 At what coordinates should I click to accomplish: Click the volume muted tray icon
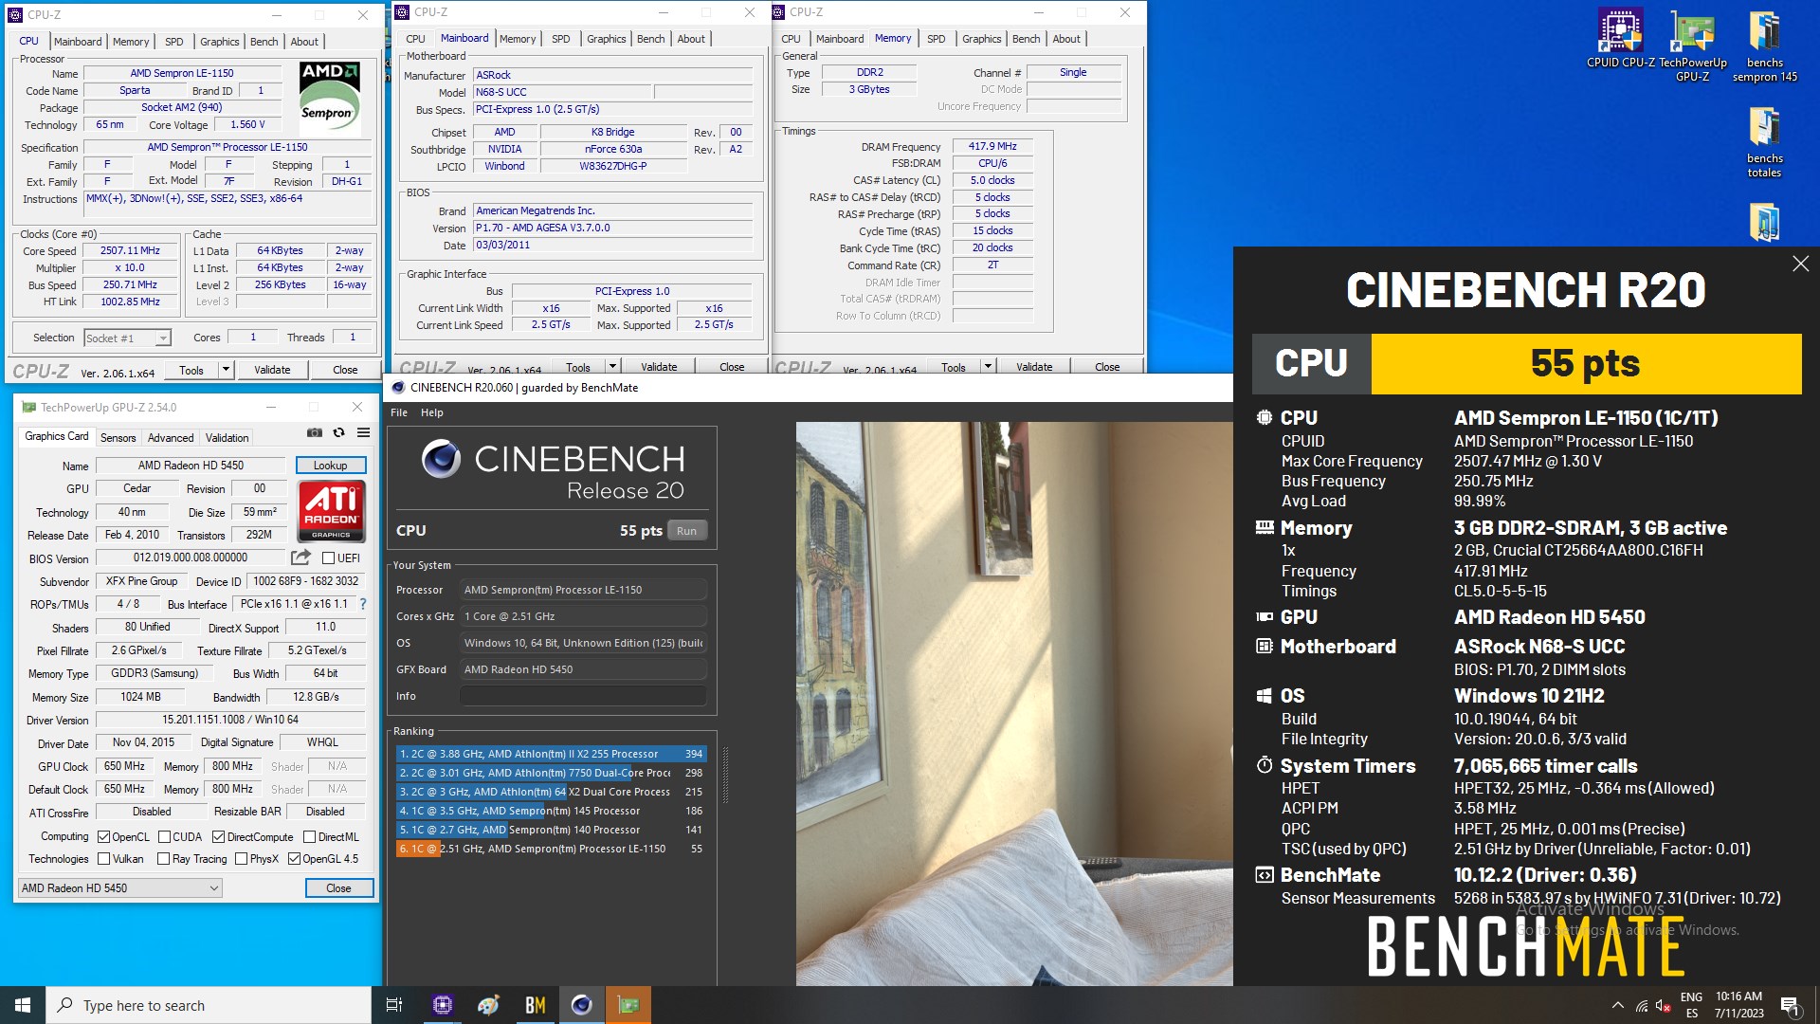[1663, 1006]
